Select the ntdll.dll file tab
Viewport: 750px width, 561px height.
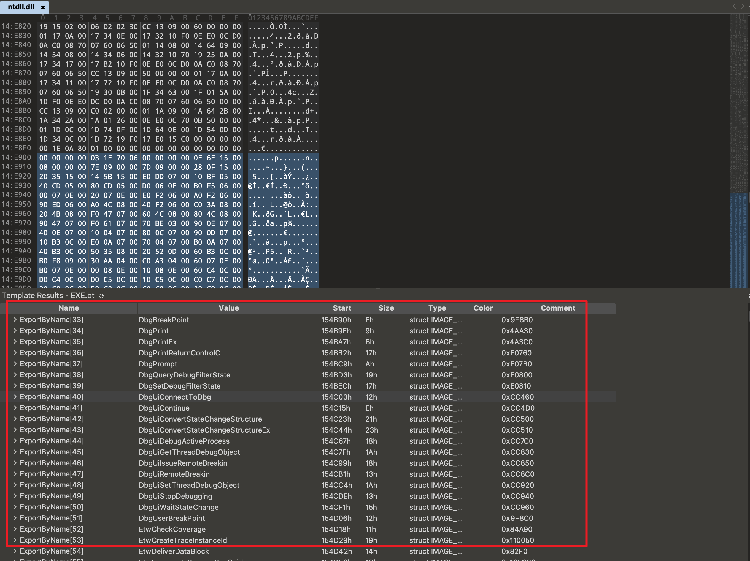coord(25,7)
